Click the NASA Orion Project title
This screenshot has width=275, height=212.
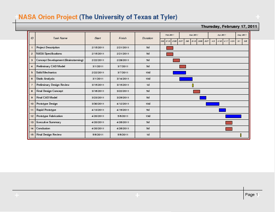47,17
